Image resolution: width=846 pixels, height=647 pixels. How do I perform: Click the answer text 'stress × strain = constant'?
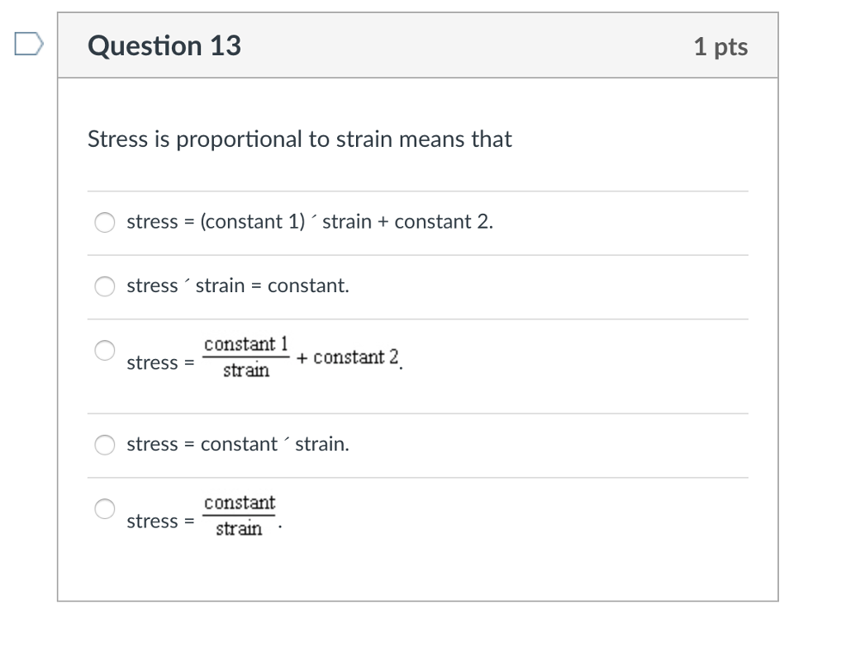click(238, 286)
